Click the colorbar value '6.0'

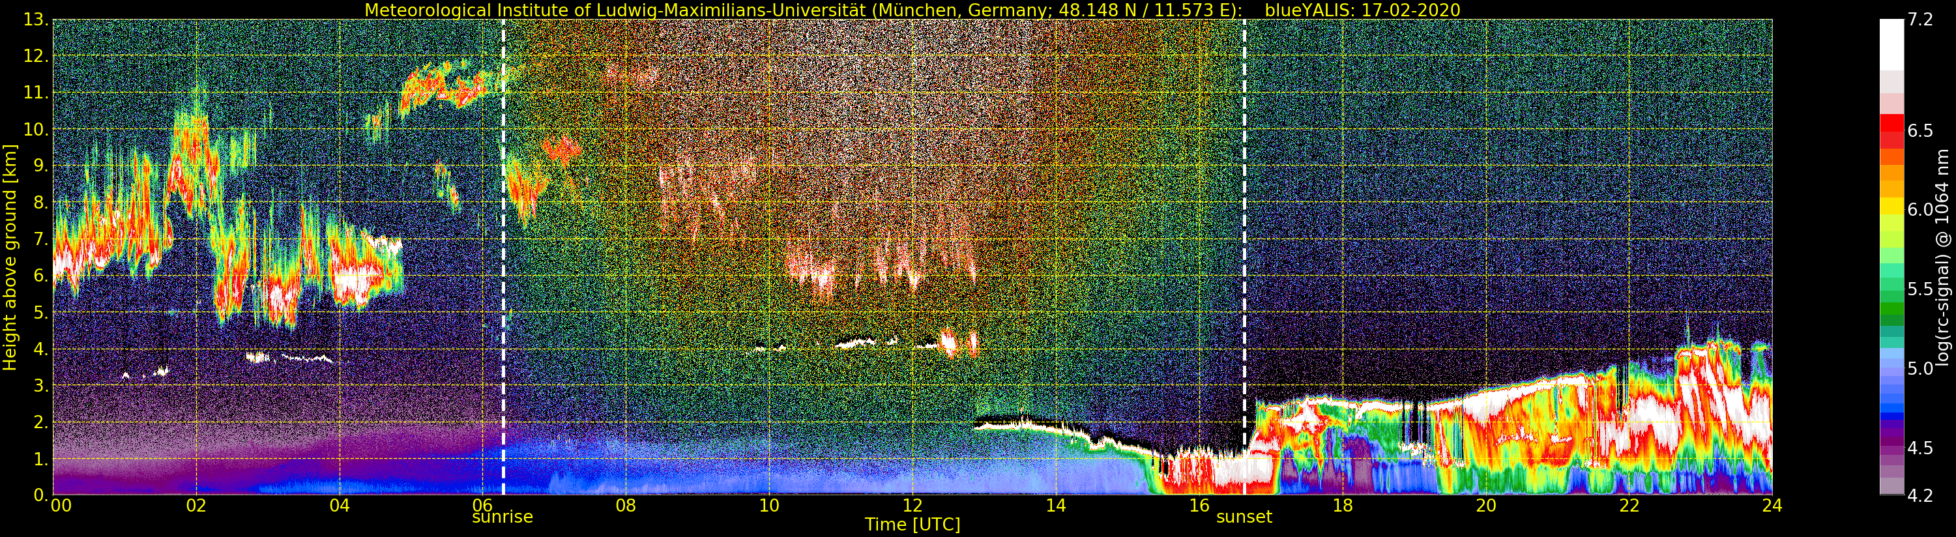click(x=1920, y=210)
